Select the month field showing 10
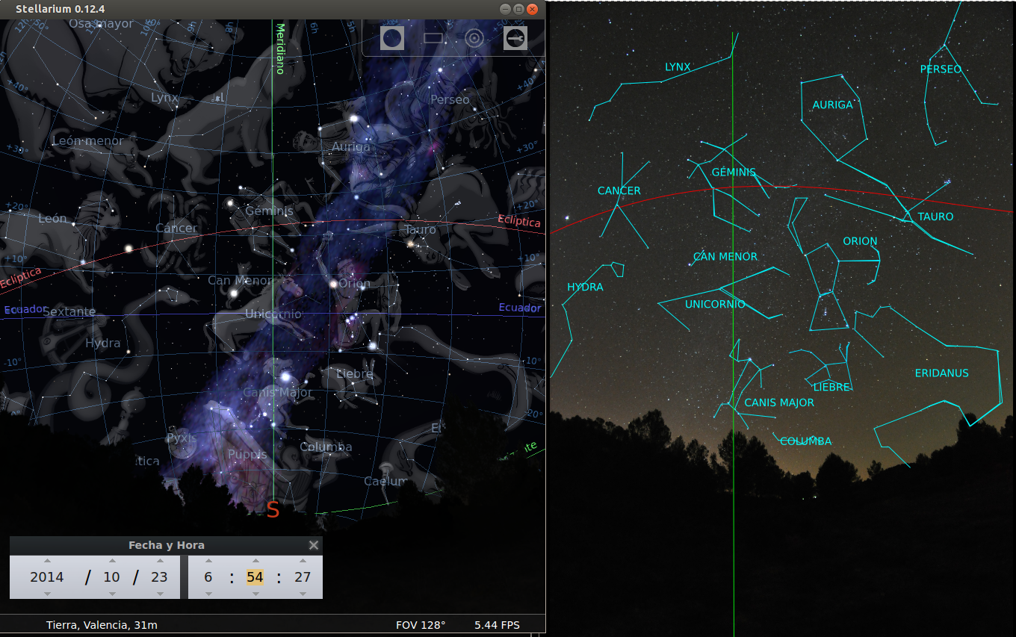Viewport: 1016px width, 637px height. 112,577
